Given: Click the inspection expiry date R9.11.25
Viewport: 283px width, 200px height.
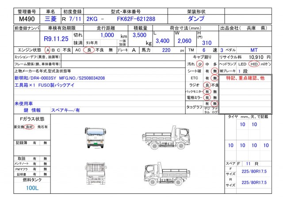Looking at the screenshot, I should point(55,38).
